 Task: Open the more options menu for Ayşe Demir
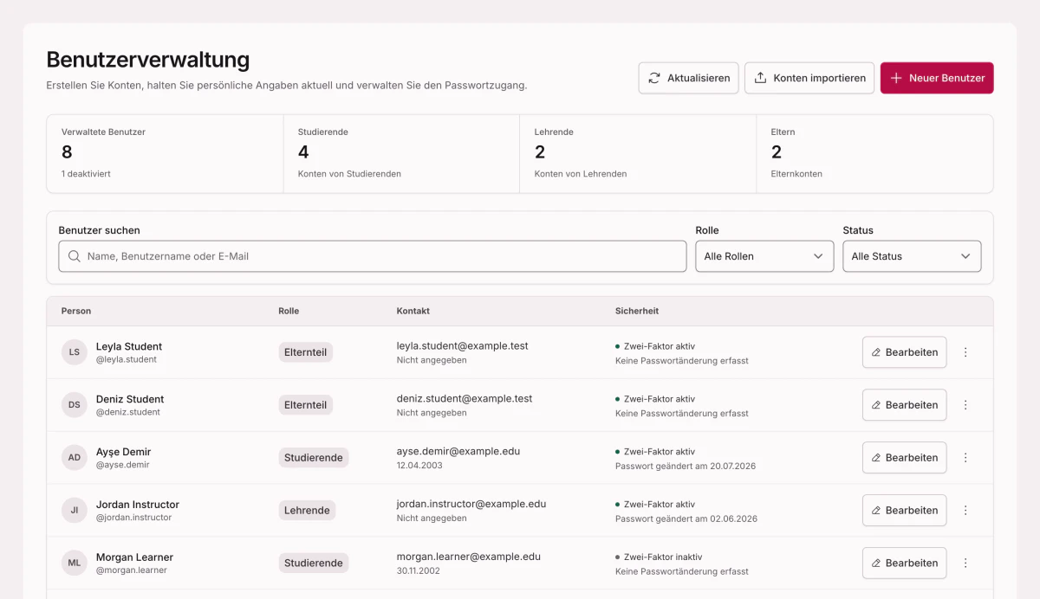point(965,458)
